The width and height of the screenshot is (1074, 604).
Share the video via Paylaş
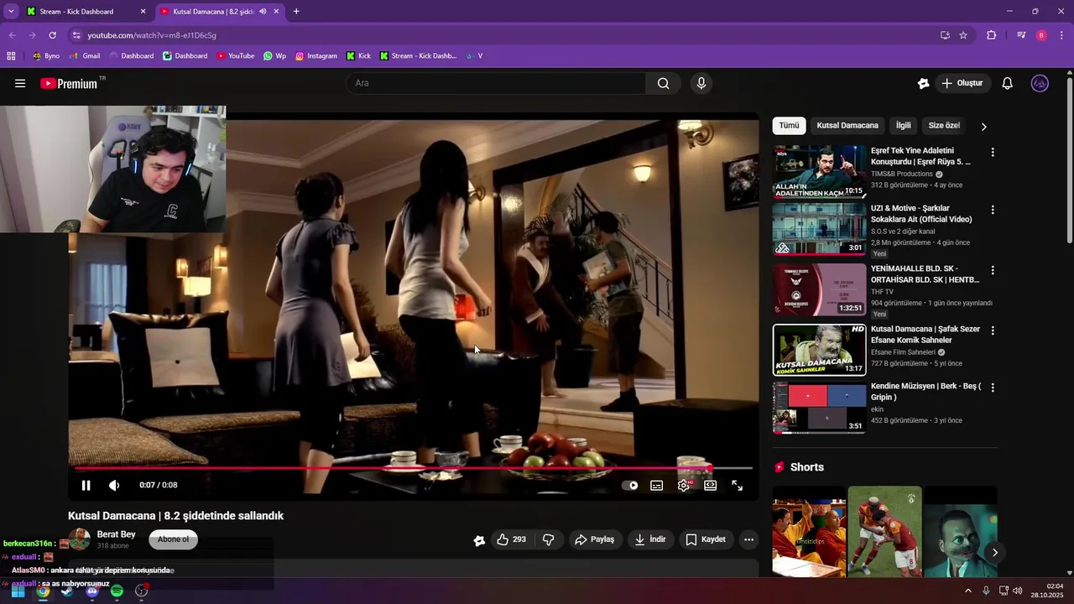pyautogui.click(x=594, y=539)
